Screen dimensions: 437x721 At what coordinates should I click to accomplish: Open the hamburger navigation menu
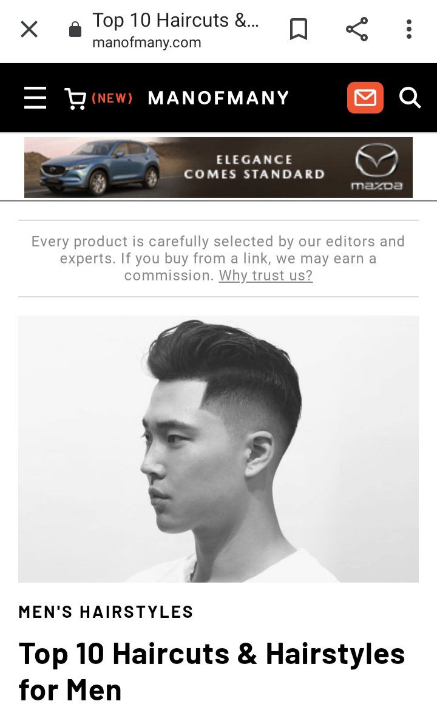pyautogui.click(x=35, y=98)
